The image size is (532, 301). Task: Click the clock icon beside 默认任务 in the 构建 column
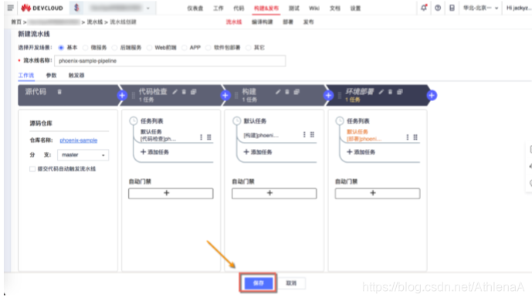click(236, 121)
